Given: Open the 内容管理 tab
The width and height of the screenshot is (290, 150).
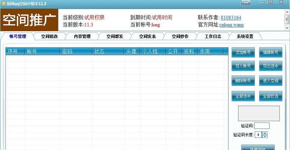Looking at the screenshot, I should [x=82, y=37].
